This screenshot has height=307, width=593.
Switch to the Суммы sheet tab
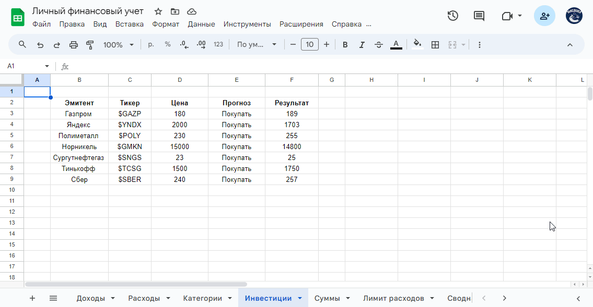click(327, 298)
